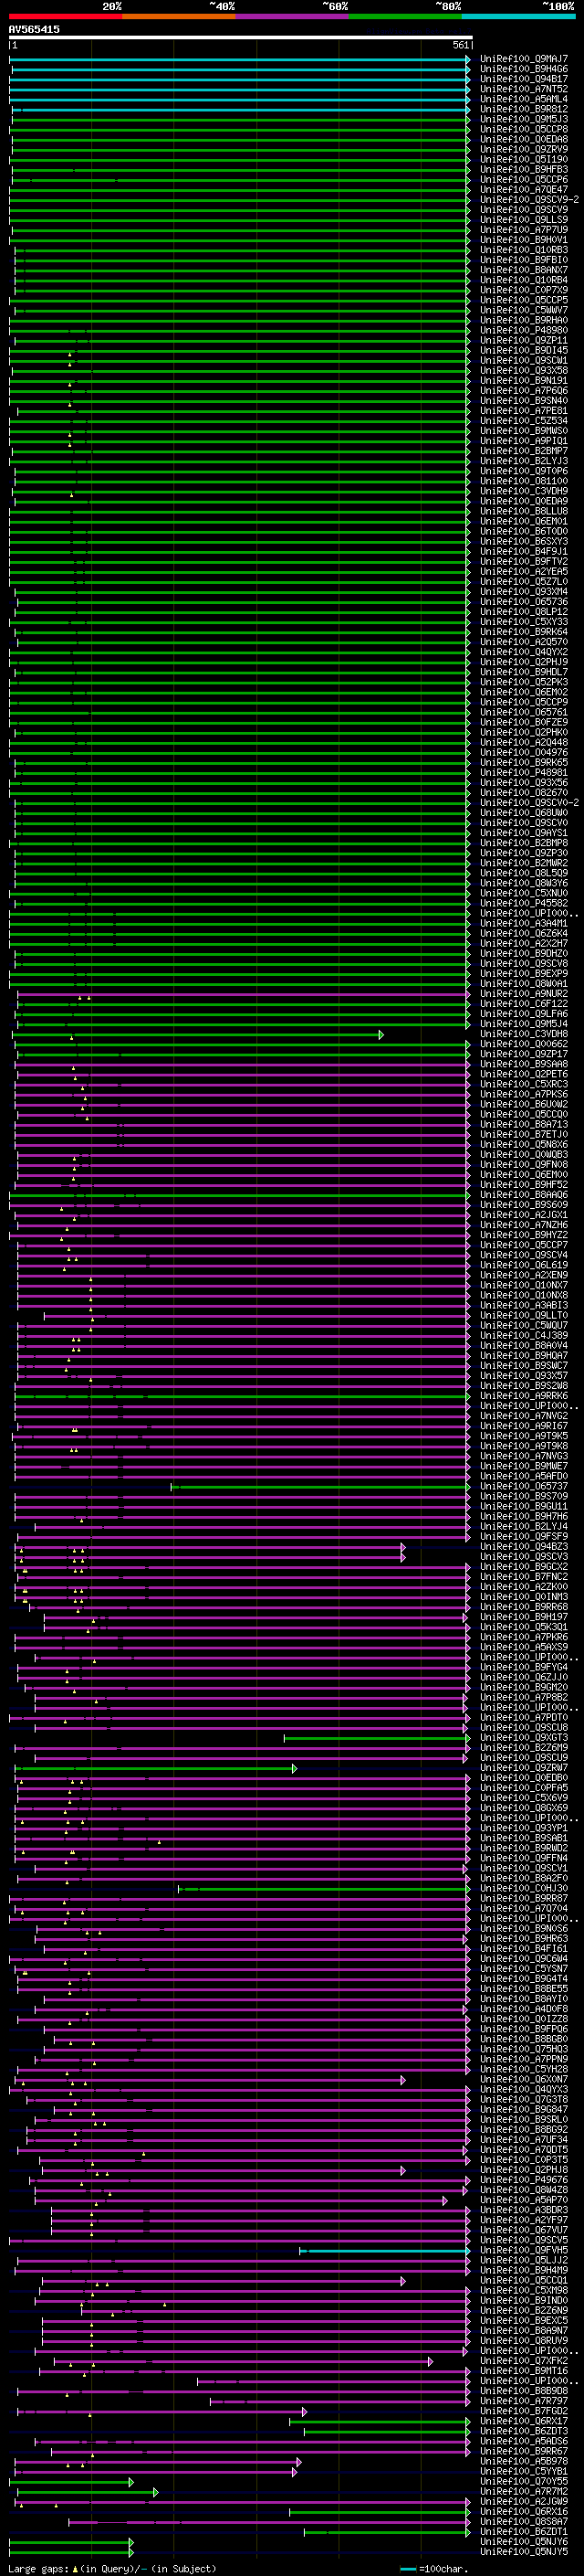Screen dimensions: 584x2576
Task: Select the UniRef100_B9HFB3 label
Action: (x=523, y=169)
